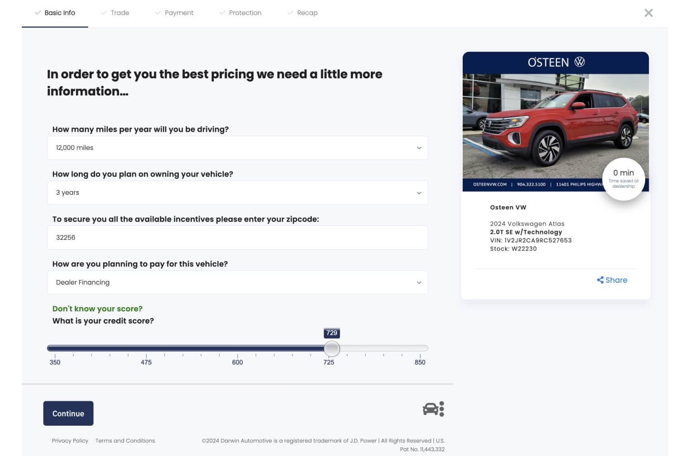Open the Dealer Financing payment dropdown
The image size is (690, 456).
237,282
